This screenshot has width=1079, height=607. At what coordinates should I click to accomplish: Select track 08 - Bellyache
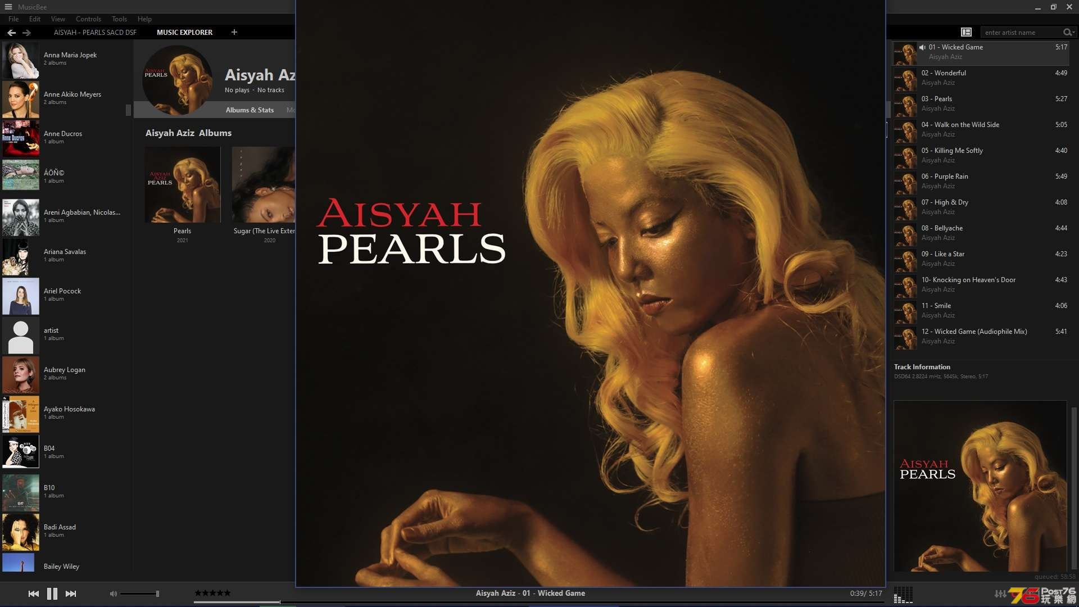[x=981, y=233]
